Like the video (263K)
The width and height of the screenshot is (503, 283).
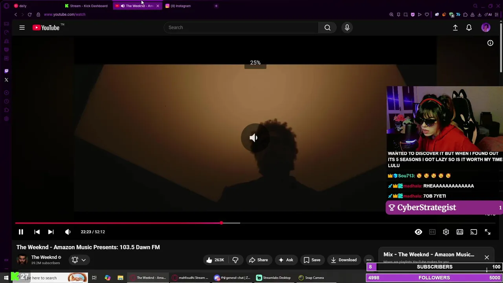point(215,260)
